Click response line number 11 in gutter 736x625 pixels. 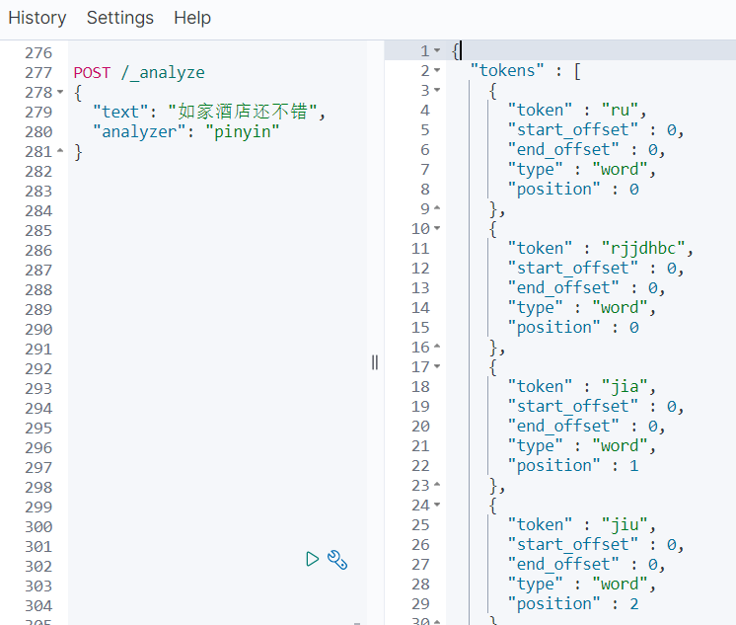coord(420,248)
